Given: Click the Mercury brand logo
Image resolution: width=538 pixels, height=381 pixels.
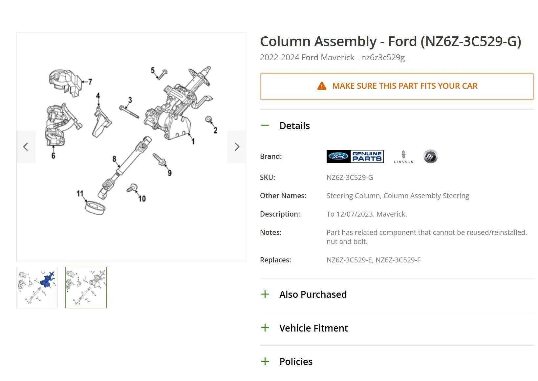Looking at the screenshot, I should (x=430, y=157).
